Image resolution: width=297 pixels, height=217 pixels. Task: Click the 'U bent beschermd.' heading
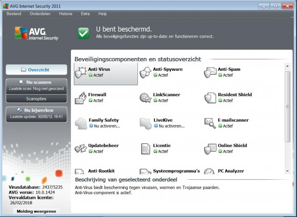[x=124, y=29]
